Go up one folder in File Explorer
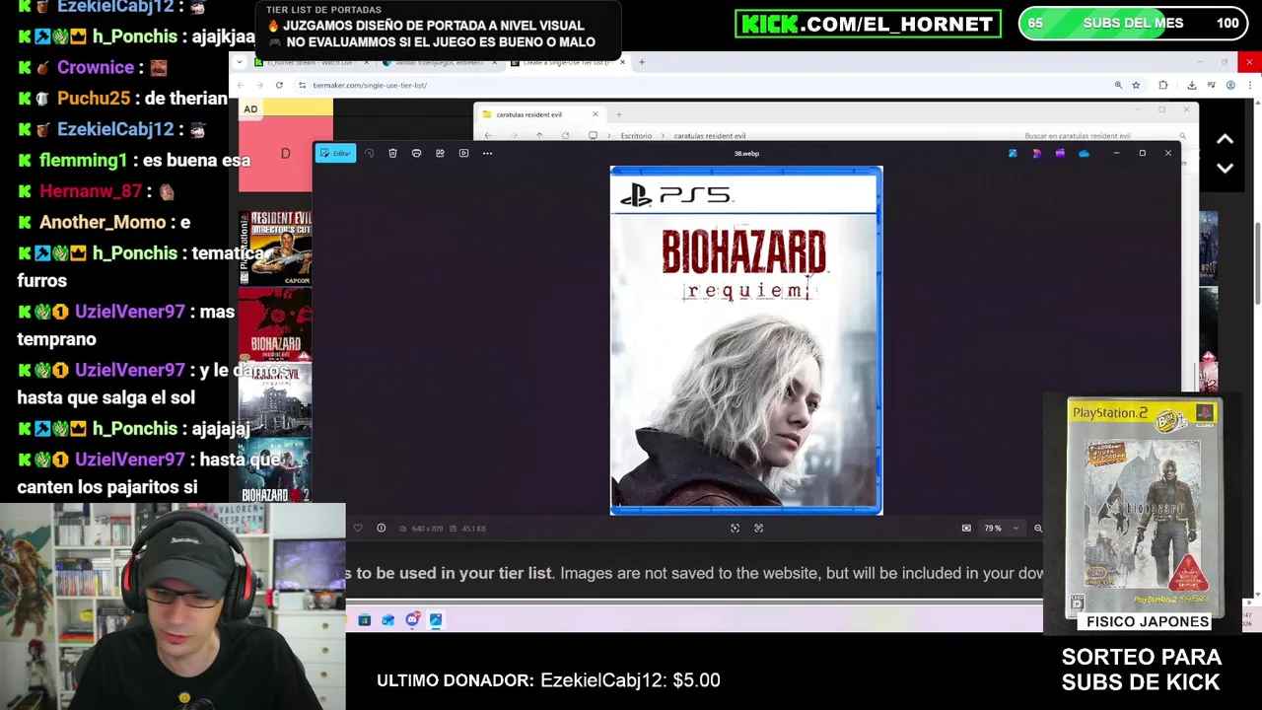 (x=539, y=135)
